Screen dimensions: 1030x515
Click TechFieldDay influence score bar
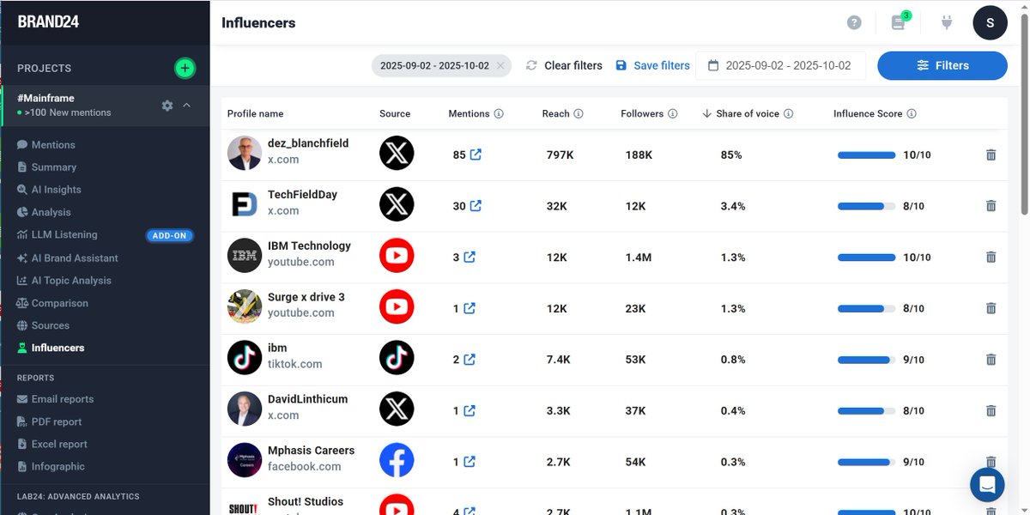tap(867, 206)
